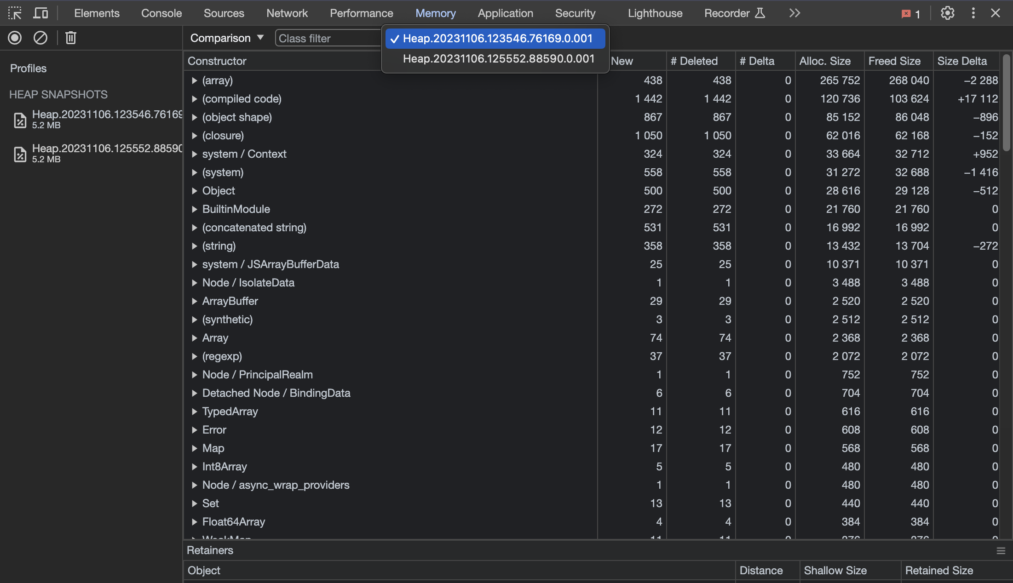Viewport: 1013px width, 583px height.
Task: Select the inspect element cursor icon
Action: pos(15,13)
